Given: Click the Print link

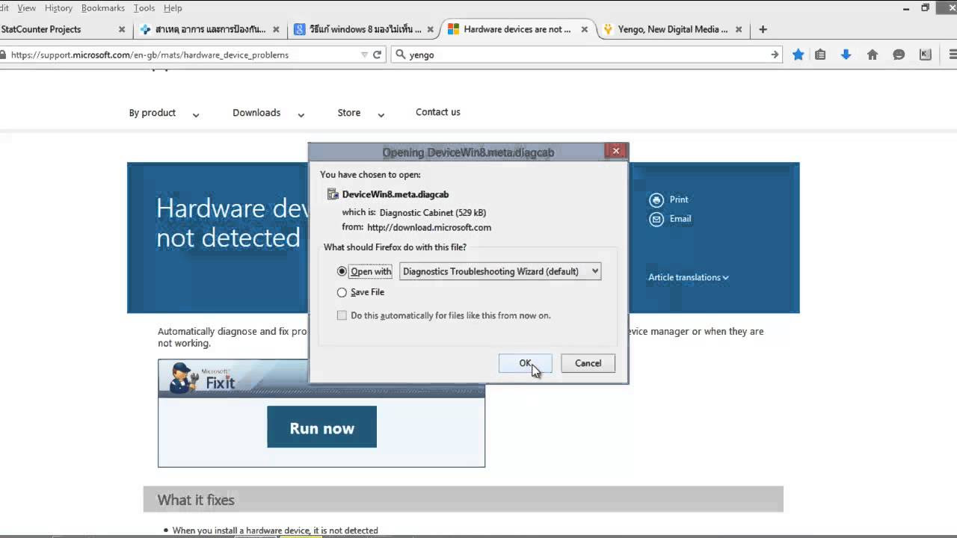Looking at the screenshot, I should [x=679, y=200].
